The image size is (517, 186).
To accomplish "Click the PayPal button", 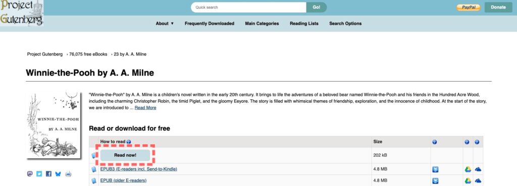I will pos(468,7).
